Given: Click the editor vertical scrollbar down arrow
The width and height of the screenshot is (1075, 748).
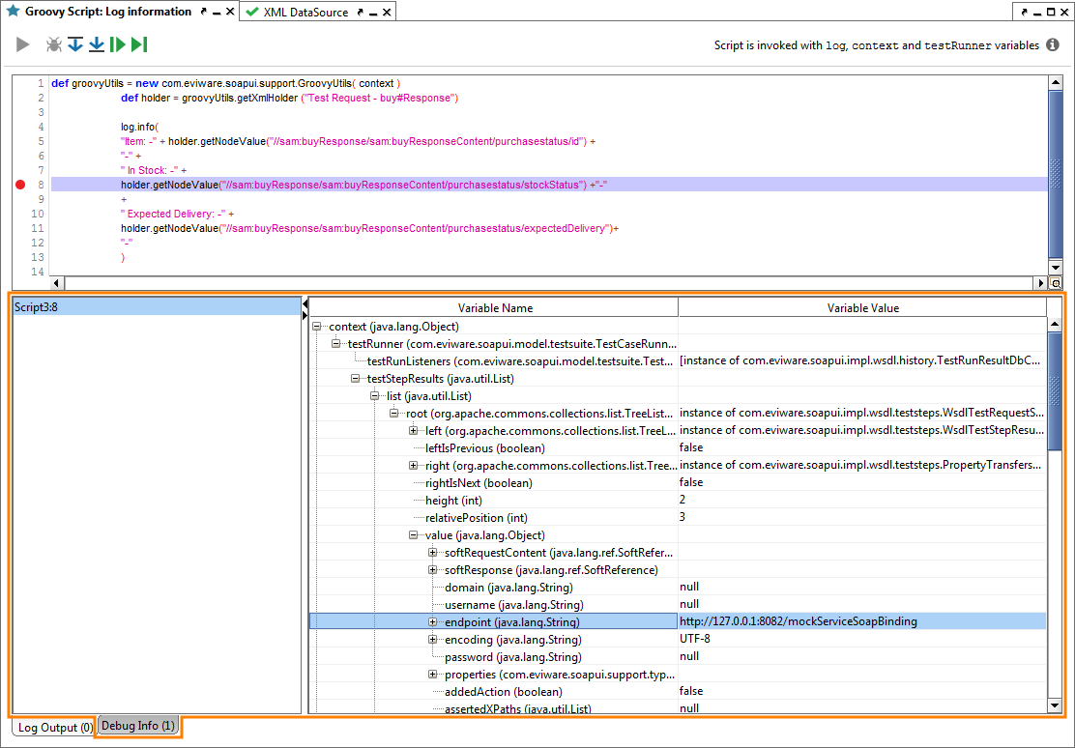Looking at the screenshot, I should point(1056,268).
